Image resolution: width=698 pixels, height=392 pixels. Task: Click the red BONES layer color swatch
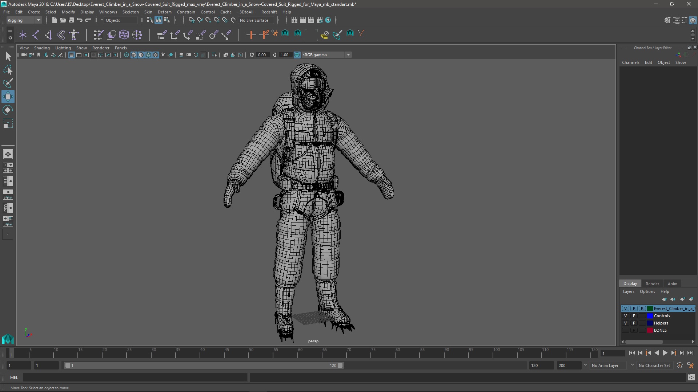tap(650, 330)
